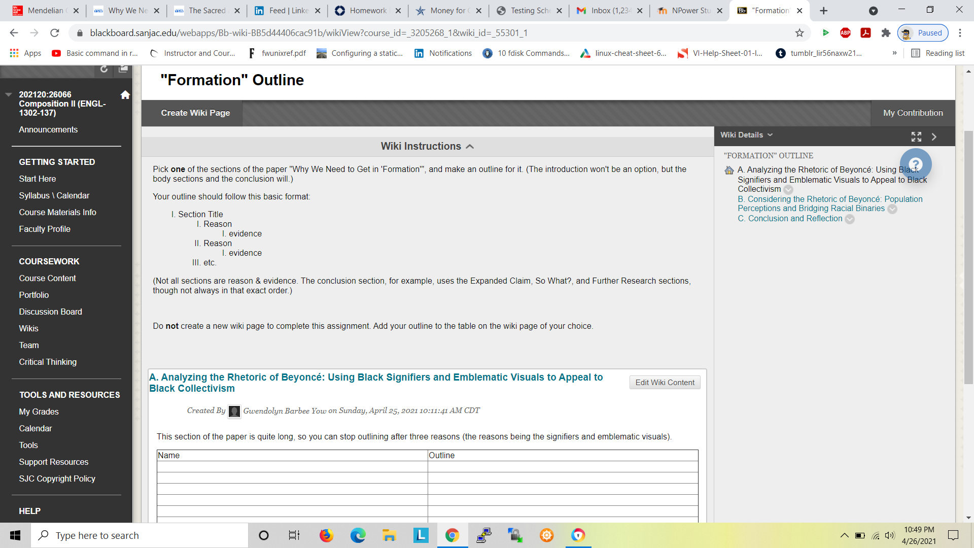Open the C. Conclusion and Reflection link
Viewport: 974px width, 548px height.
click(790, 219)
